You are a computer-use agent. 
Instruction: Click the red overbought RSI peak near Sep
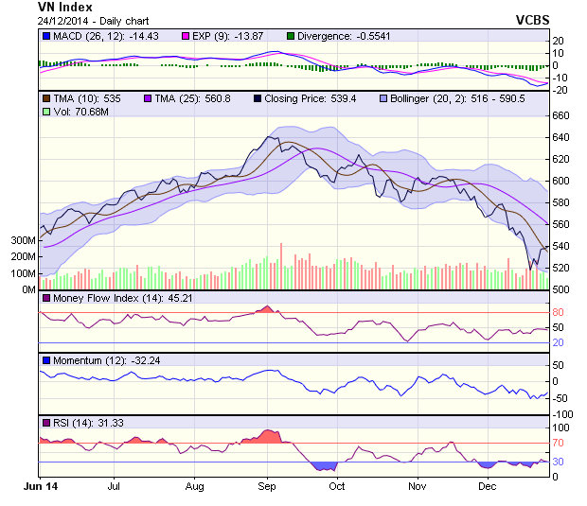pos(269,435)
